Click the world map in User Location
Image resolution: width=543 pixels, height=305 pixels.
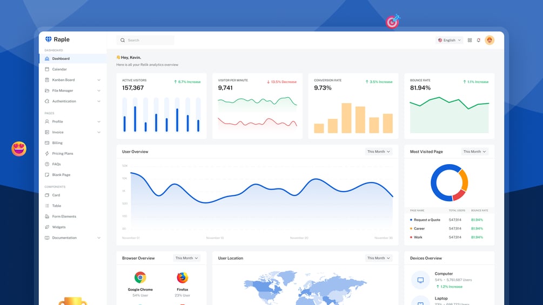pos(305,288)
